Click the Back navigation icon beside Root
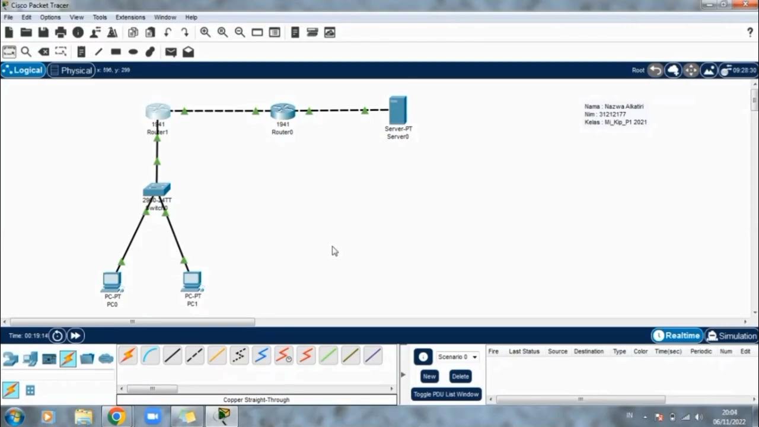 tap(655, 70)
